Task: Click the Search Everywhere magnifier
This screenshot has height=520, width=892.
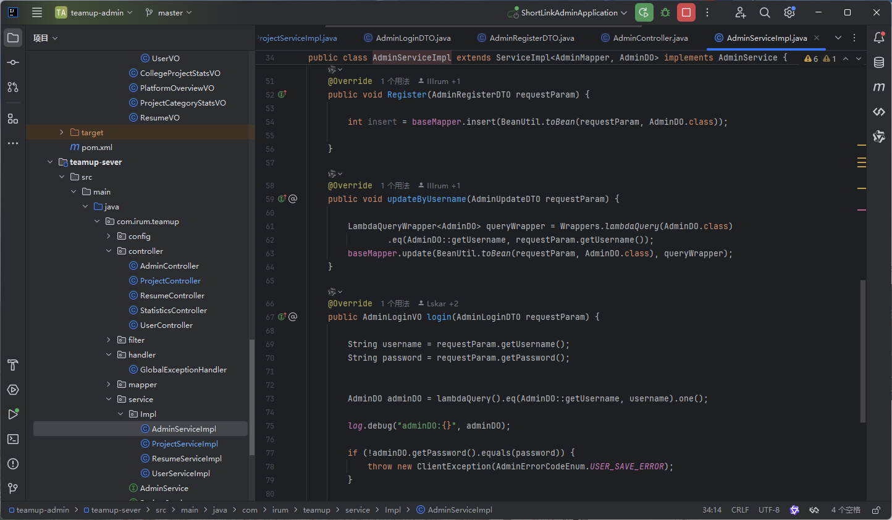Action: (x=765, y=12)
